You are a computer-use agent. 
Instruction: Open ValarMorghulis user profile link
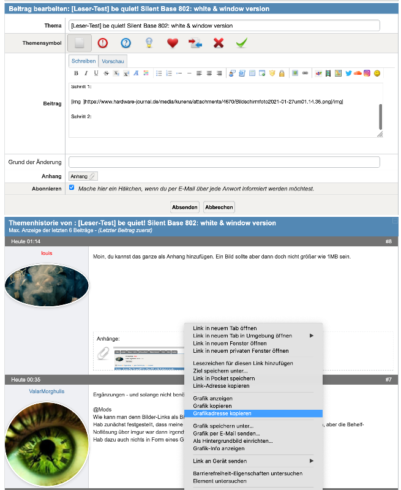(x=47, y=391)
